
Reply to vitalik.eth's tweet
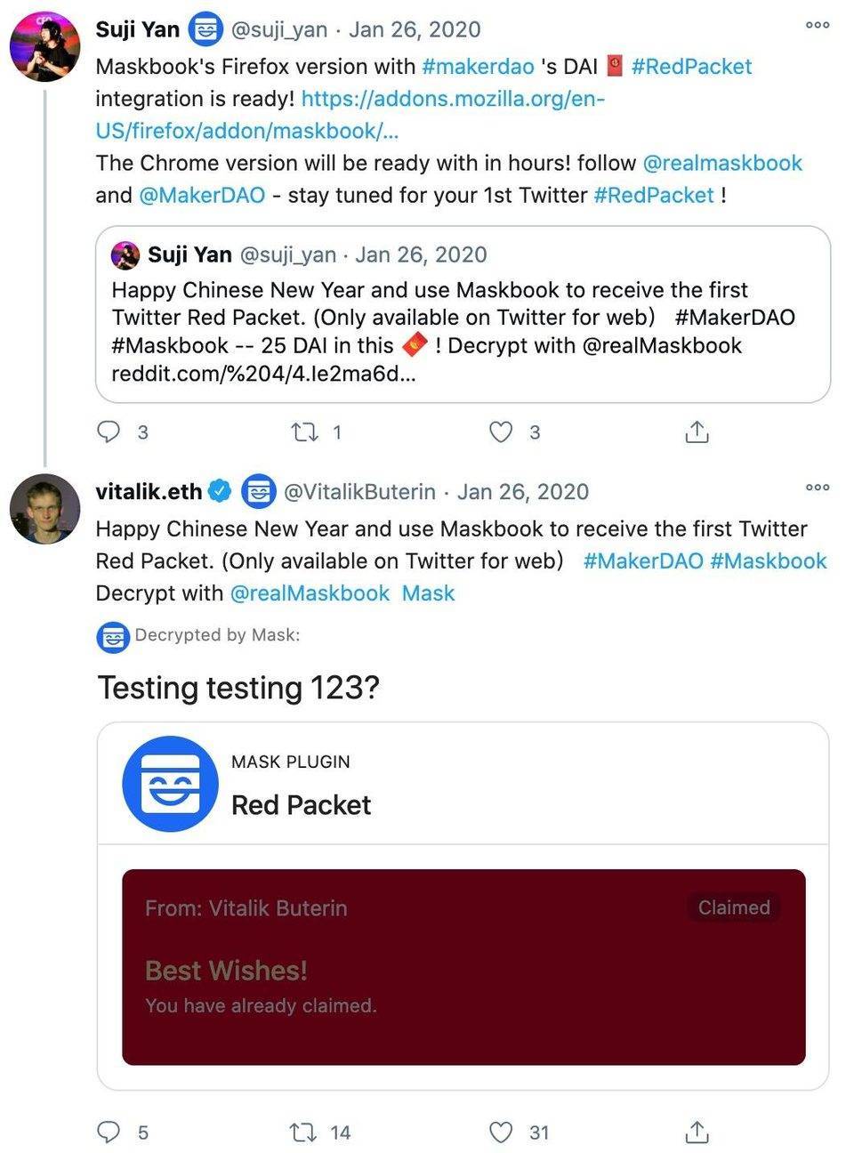[109, 1132]
